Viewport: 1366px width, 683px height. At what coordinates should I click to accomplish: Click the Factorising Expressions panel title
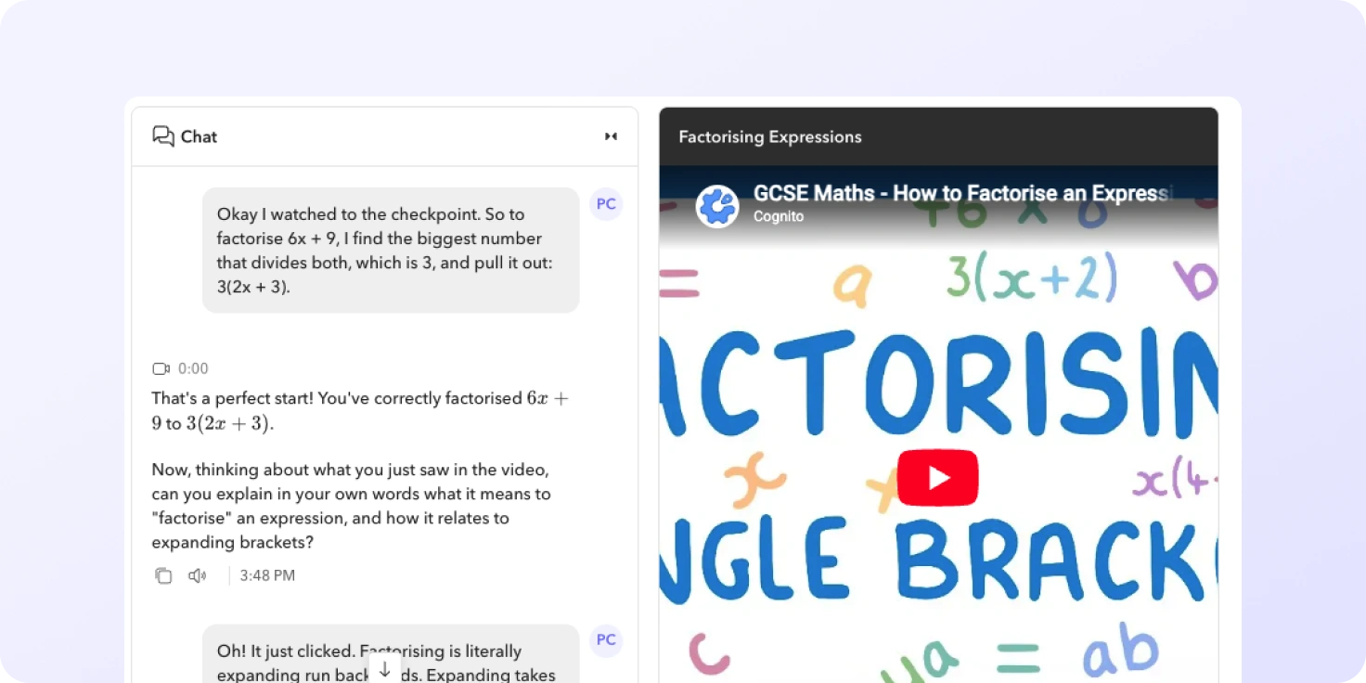[x=770, y=136]
